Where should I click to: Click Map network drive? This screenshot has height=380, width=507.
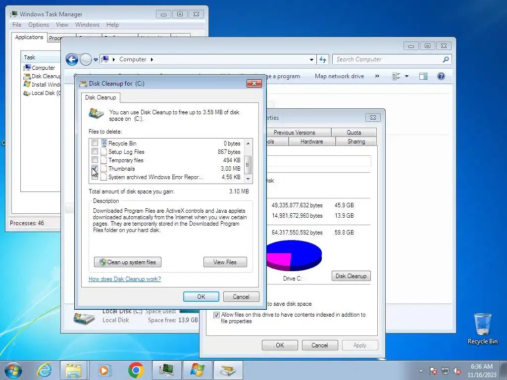point(340,76)
